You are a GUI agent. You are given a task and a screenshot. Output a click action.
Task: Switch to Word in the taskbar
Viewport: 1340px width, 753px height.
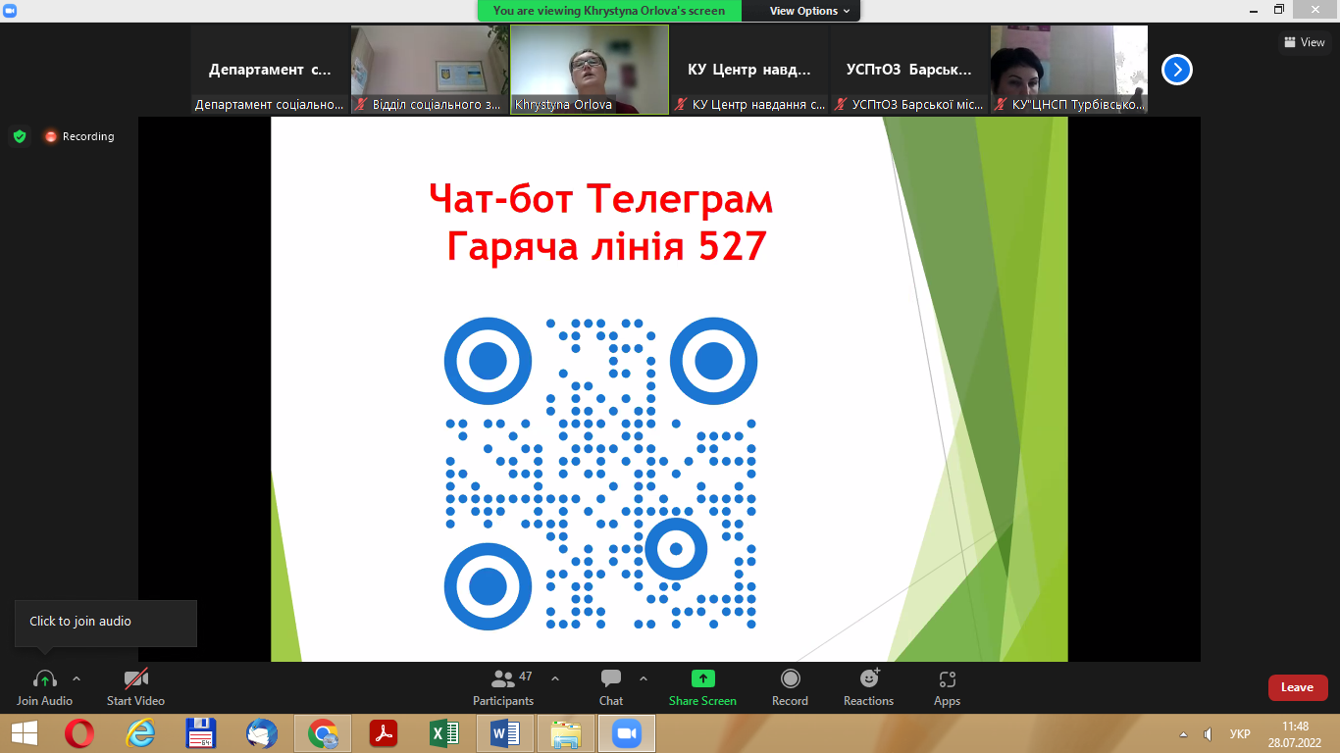pyautogui.click(x=505, y=733)
